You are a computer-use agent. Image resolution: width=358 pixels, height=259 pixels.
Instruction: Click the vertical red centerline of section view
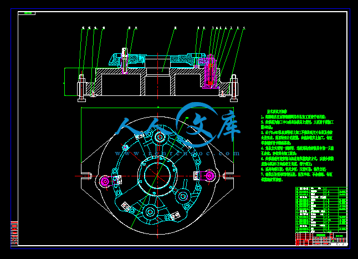pos(157,76)
